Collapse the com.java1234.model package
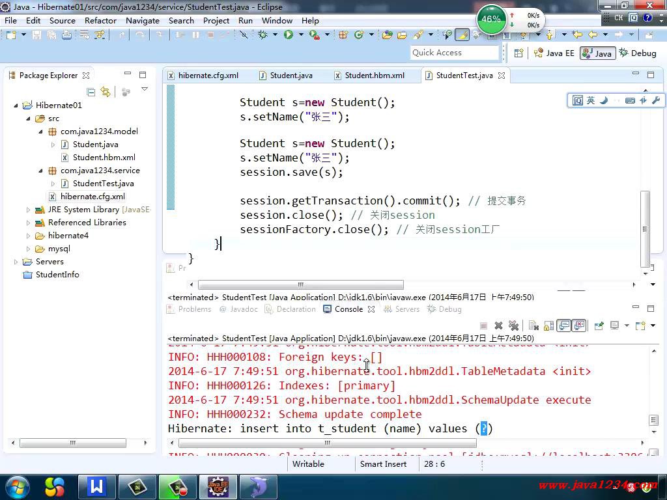The width and height of the screenshot is (667, 500). [x=40, y=132]
